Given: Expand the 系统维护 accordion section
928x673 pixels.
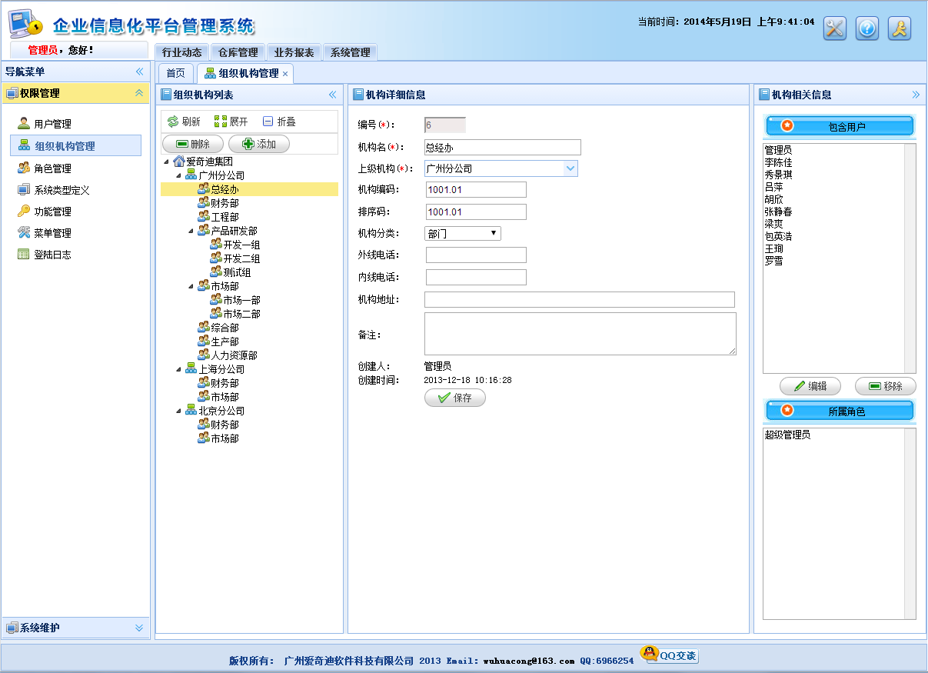Looking at the screenshot, I should (139, 628).
